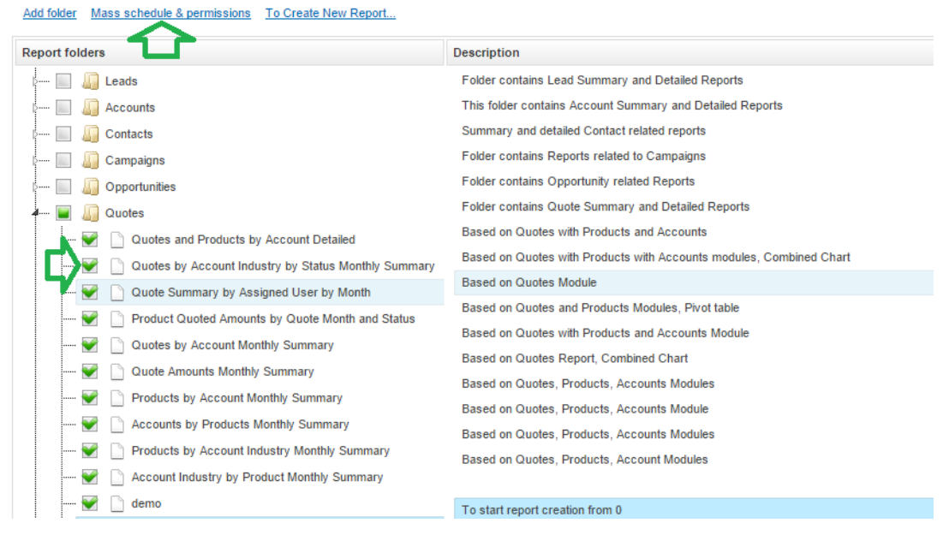Uncheck Quotes and Products by Account Detailed

[89, 240]
